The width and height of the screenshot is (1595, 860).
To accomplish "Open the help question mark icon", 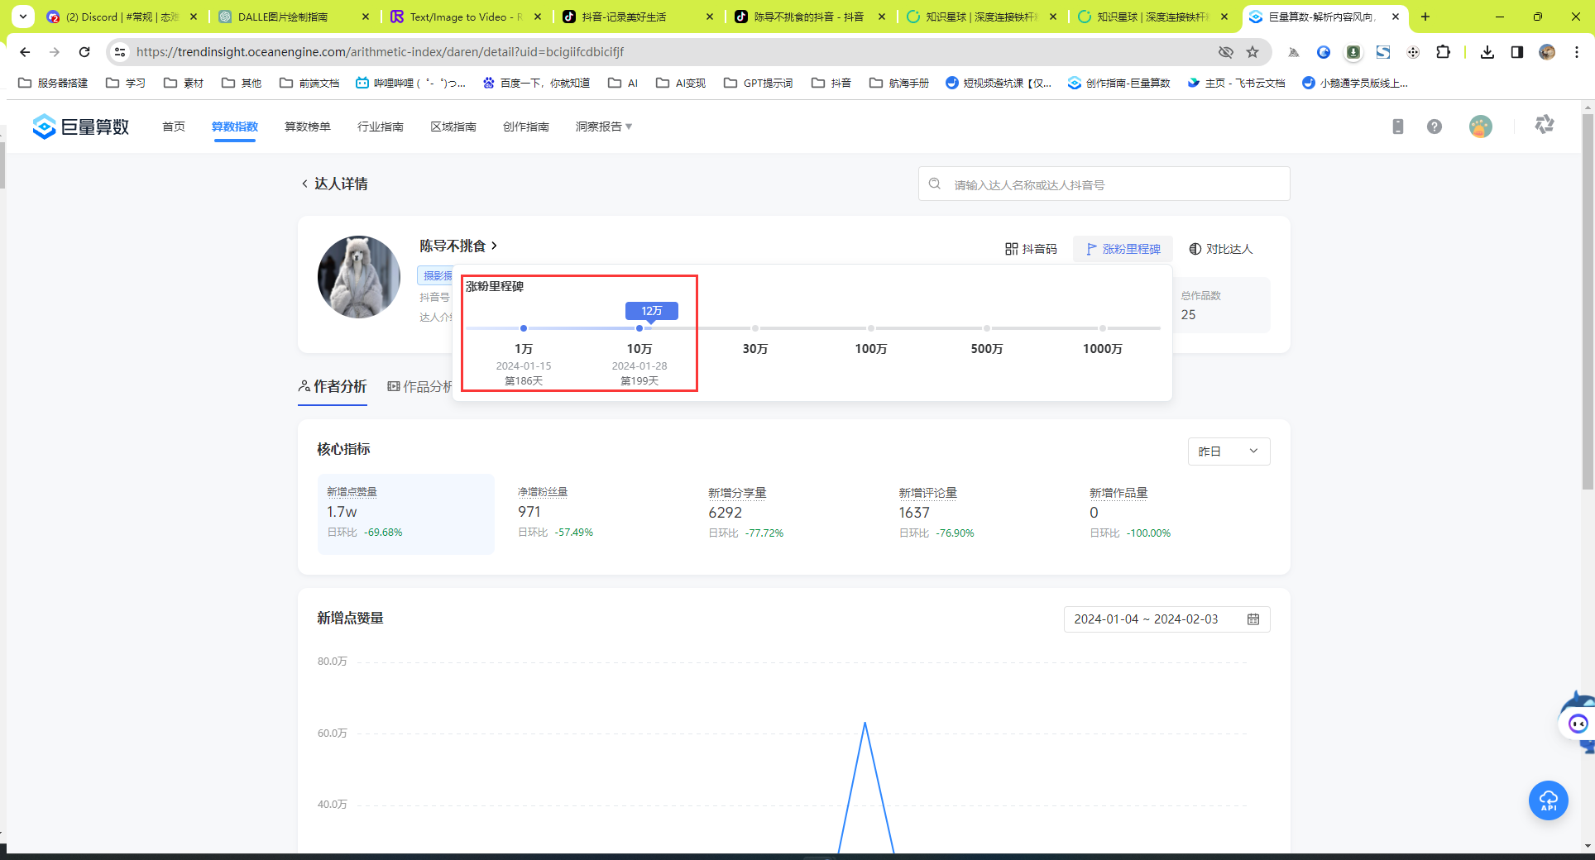I will (x=1435, y=127).
